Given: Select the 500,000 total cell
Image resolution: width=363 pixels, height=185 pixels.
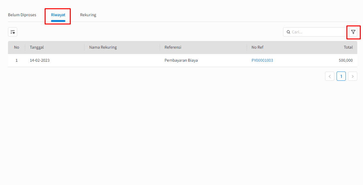Looking at the screenshot, I should (x=346, y=60).
